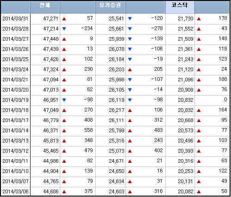Screen dimensions: 231x197
Task: Click blue down arrow beside -107 유가증권 change
Action: (x=130, y=80)
